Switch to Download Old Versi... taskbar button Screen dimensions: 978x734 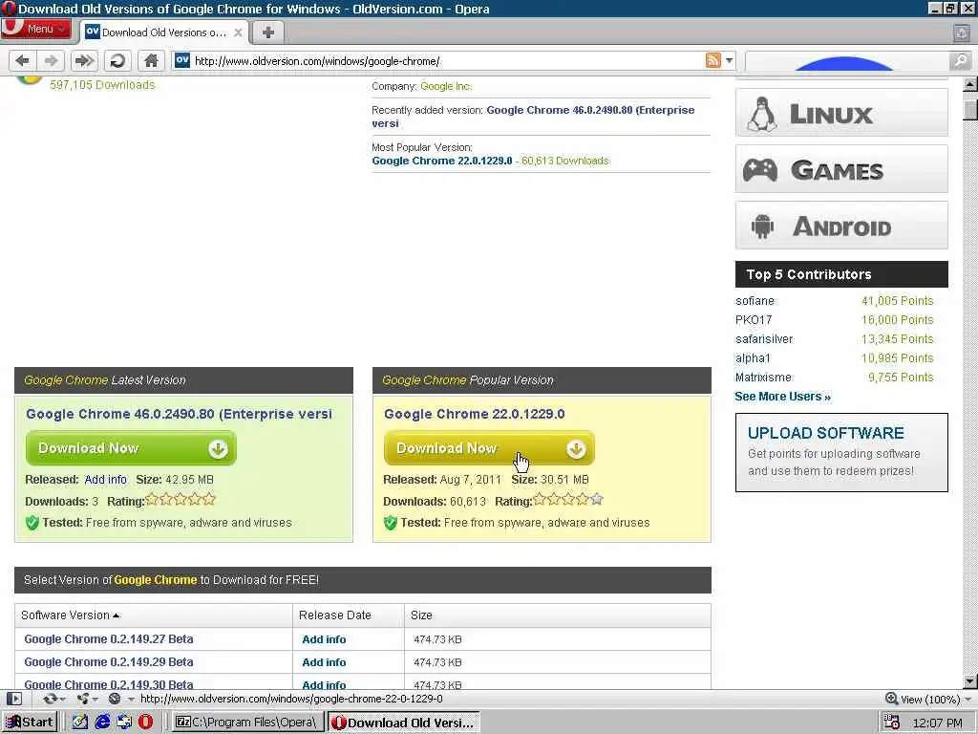click(404, 723)
